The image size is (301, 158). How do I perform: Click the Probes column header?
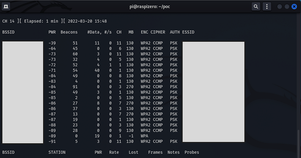pyautogui.click(x=192, y=153)
